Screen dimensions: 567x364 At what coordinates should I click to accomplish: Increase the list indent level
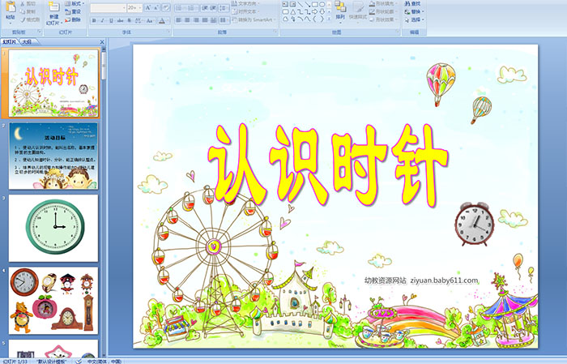pyautogui.click(x=213, y=8)
